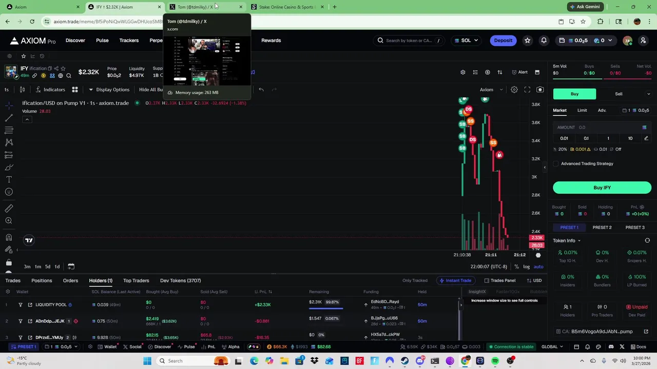Viewport: 657px width, 369px height.
Task: Toggle logarithmic scale on chart
Action: (x=526, y=267)
